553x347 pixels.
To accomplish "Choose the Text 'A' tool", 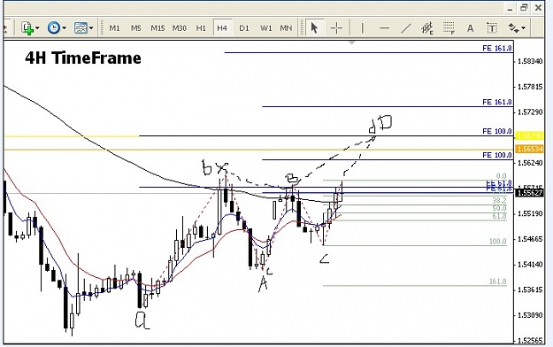I will pyautogui.click(x=470, y=28).
